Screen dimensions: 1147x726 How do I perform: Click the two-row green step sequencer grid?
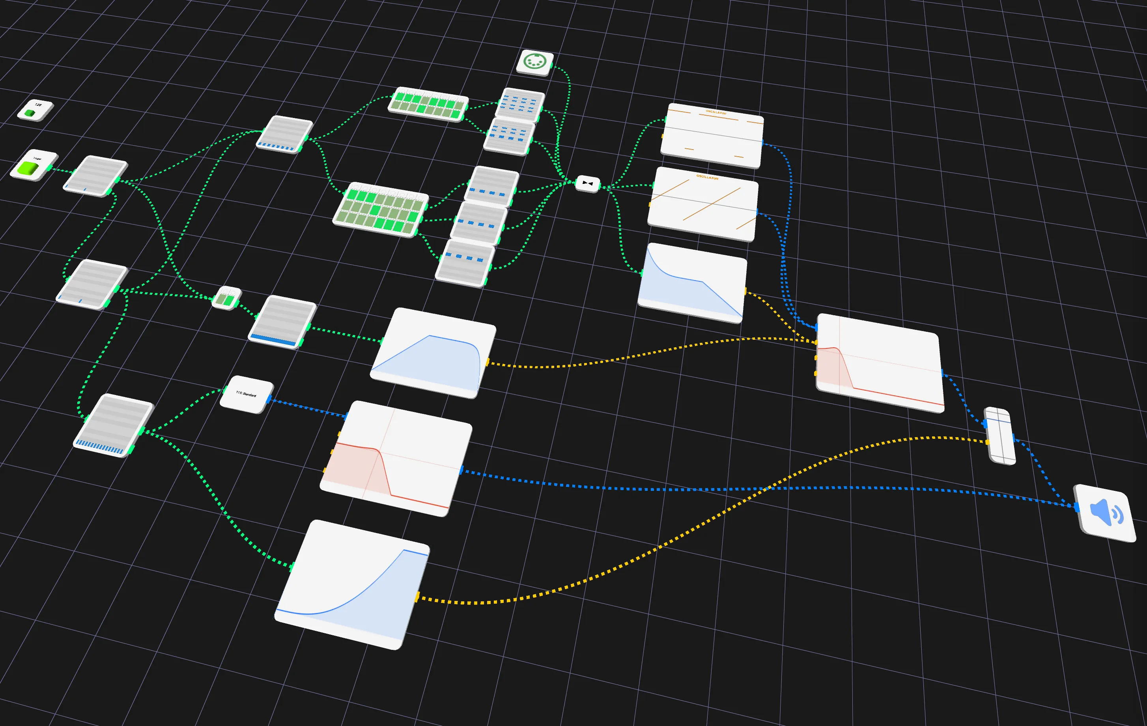coord(428,104)
